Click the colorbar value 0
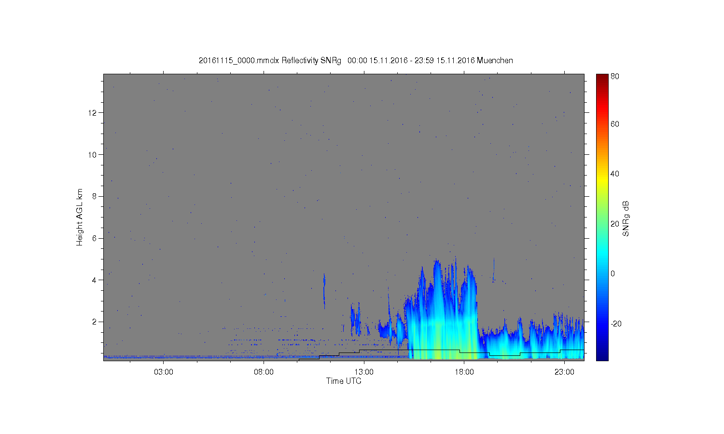This screenshot has width=724, height=434. 613,274
